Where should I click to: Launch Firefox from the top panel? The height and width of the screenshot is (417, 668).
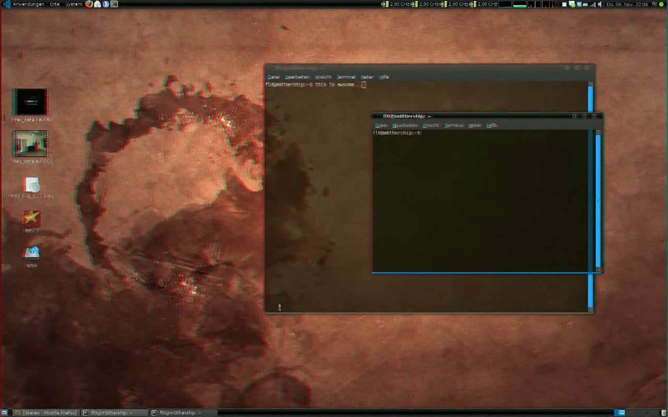point(89,4)
